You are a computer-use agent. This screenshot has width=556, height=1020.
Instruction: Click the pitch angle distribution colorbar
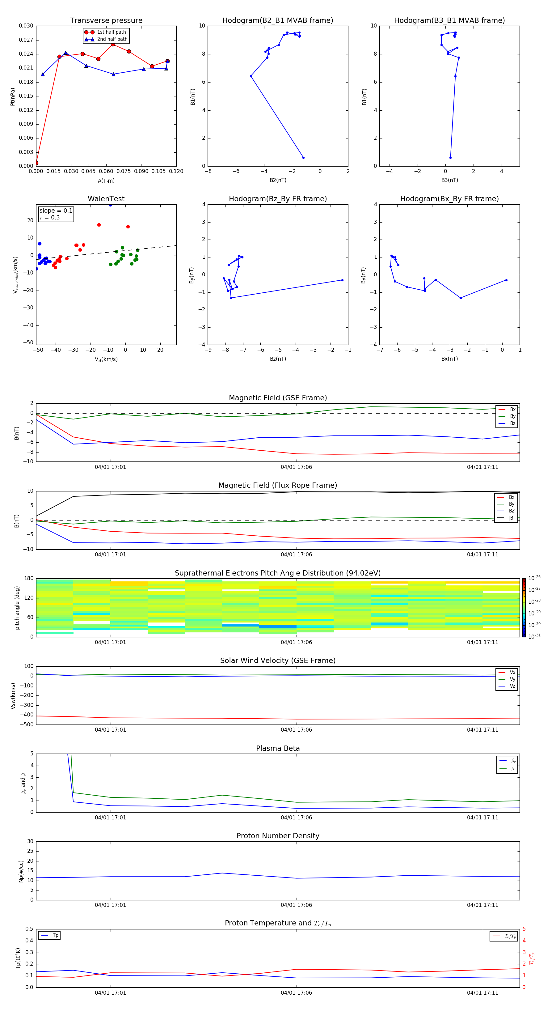point(524,608)
